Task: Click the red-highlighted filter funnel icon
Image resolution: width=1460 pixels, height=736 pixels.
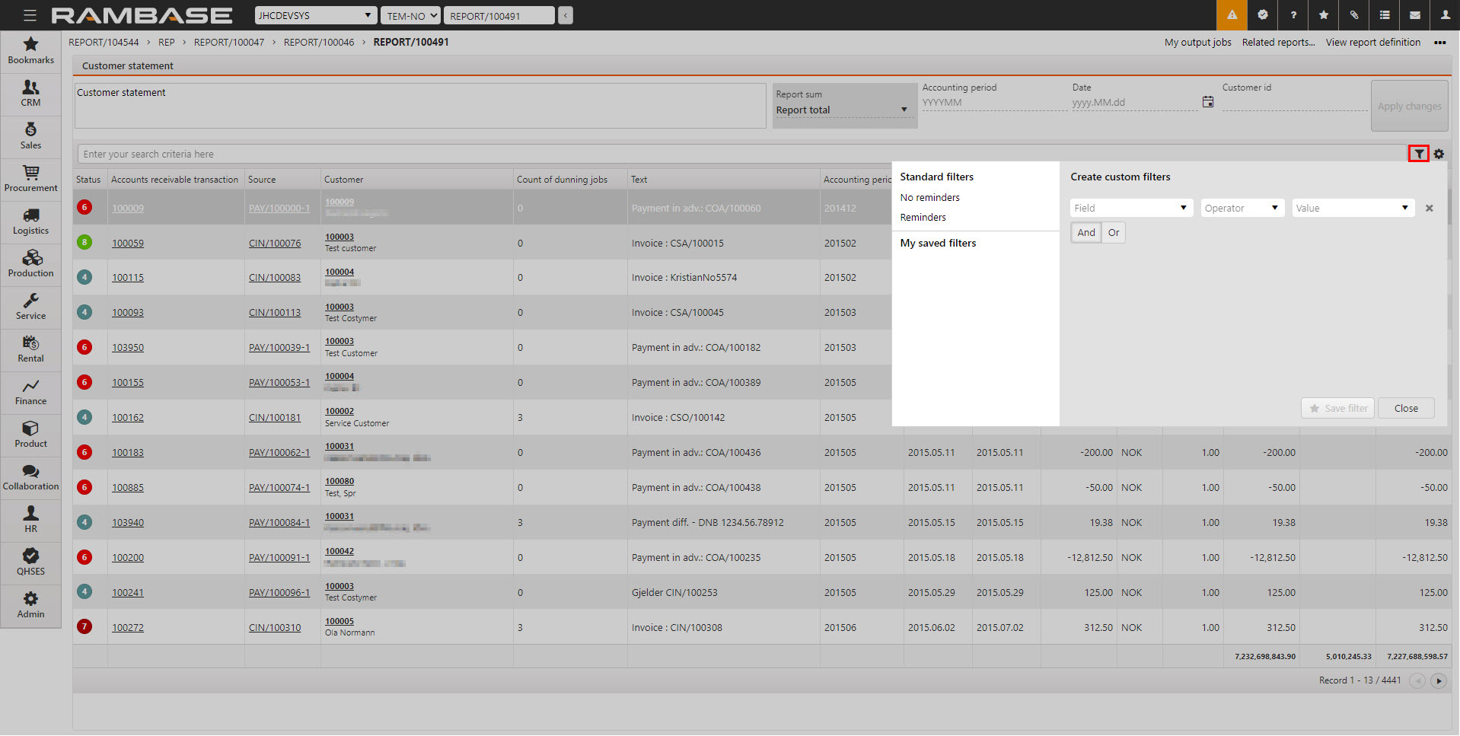Action: coord(1419,154)
